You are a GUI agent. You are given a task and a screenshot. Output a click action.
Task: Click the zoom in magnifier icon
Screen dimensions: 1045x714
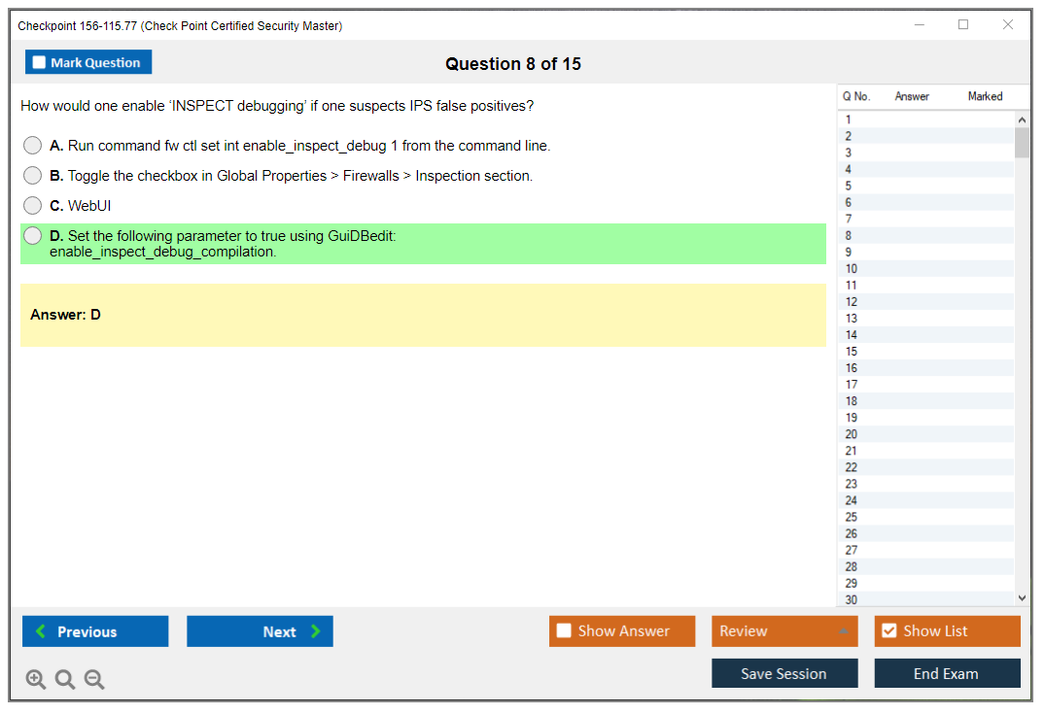36,680
